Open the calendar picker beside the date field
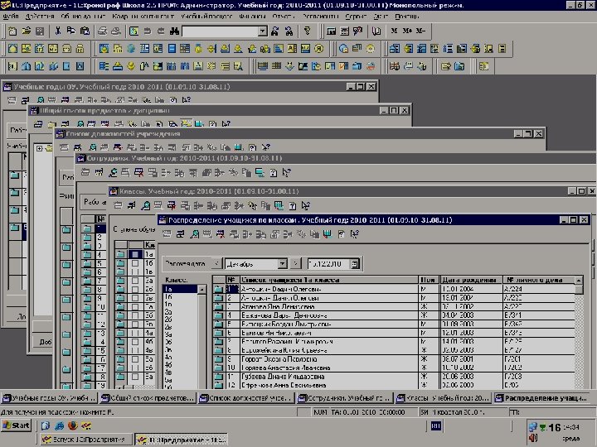The image size is (597, 447). (355, 264)
